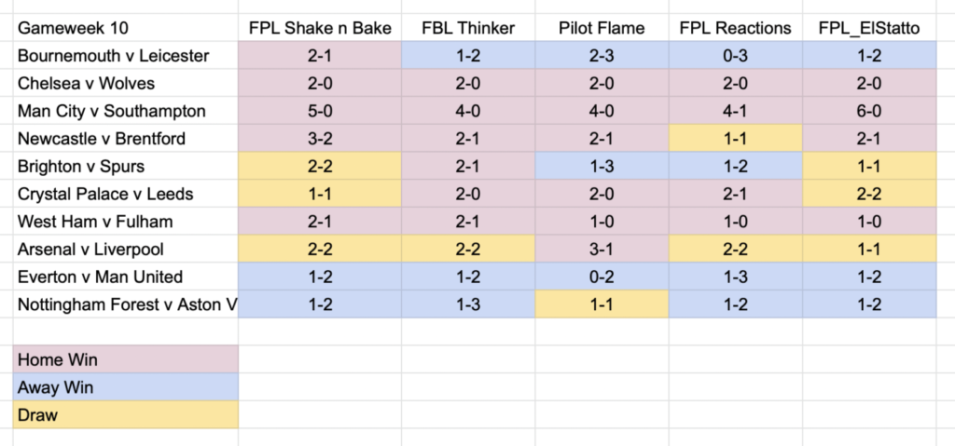Select the Crystal Palace v Leeds cell
The image size is (955, 446).
click(126, 194)
